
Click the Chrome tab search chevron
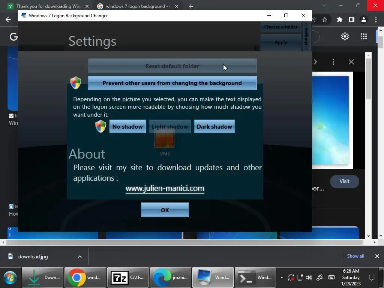pos(324,5)
